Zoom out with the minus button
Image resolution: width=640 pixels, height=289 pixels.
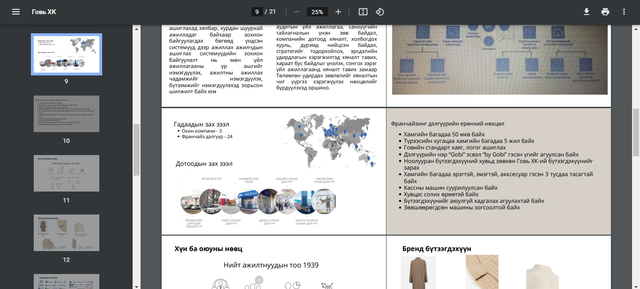[x=296, y=12]
